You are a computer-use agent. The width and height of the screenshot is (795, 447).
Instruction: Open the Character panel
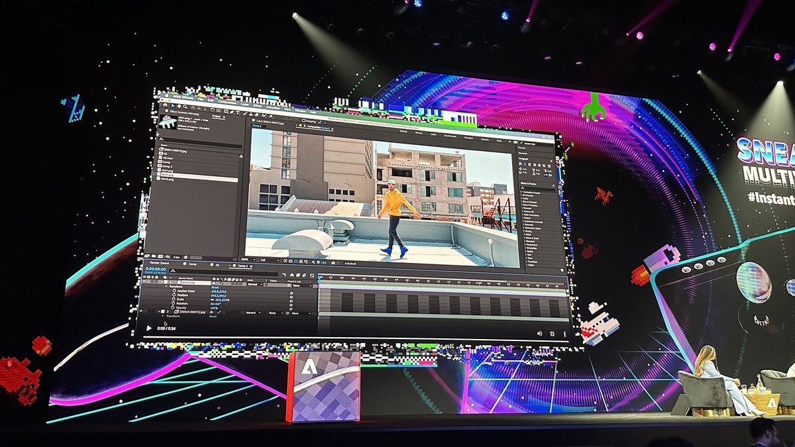coord(523,153)
